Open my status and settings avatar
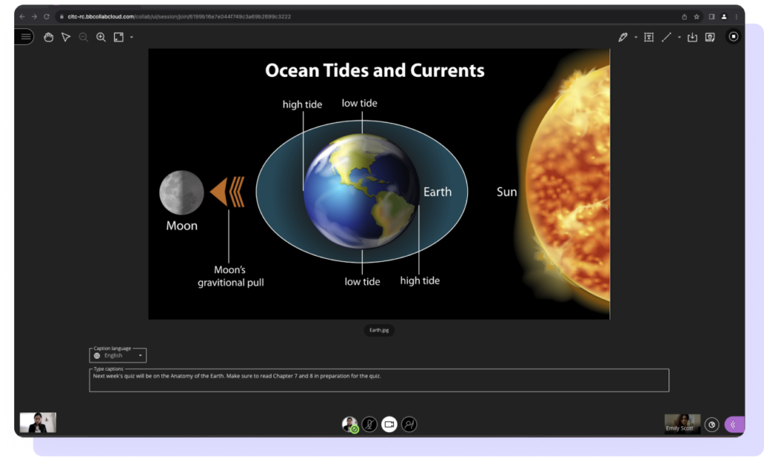 tap(349, 424)
